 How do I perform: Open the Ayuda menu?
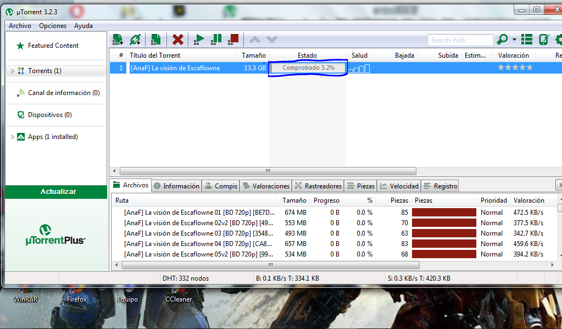[84, 26]
